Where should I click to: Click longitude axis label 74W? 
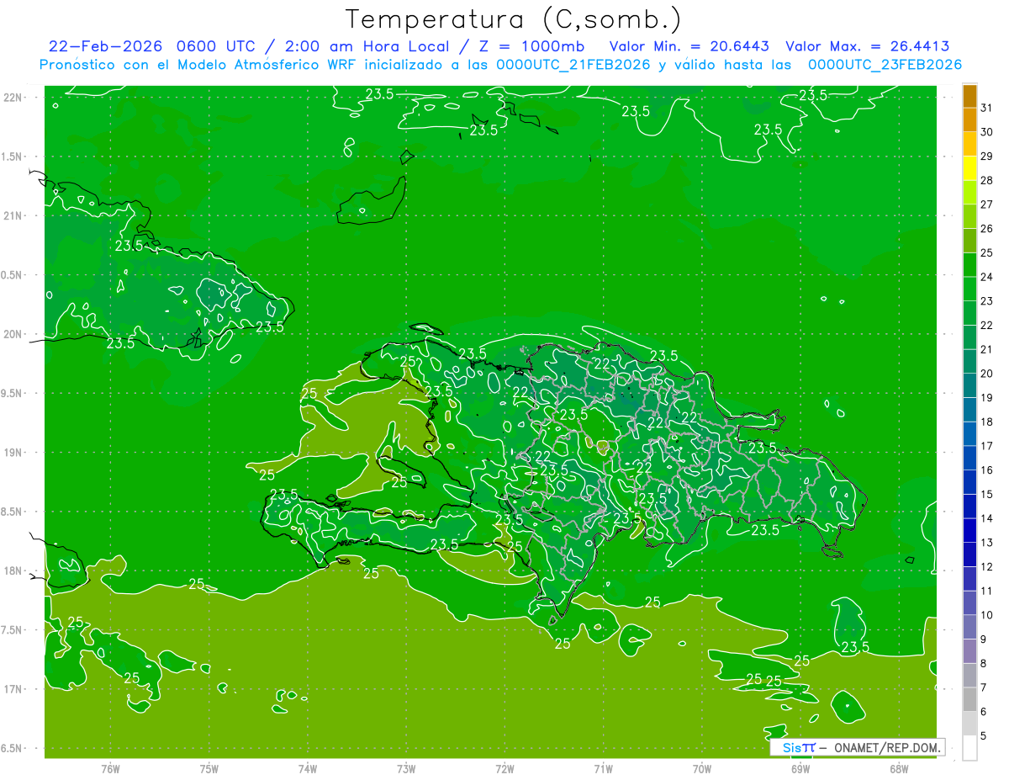(x=308, y=768)
